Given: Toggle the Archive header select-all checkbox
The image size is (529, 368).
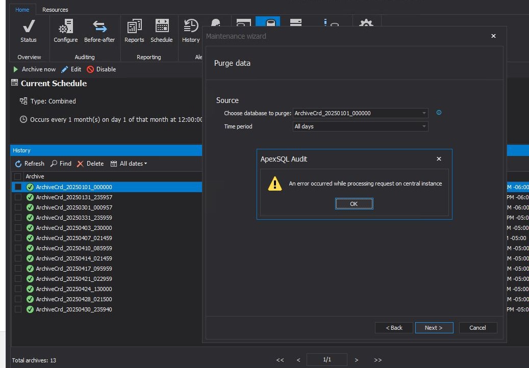Looking at the screenshot, I should 18,176.
